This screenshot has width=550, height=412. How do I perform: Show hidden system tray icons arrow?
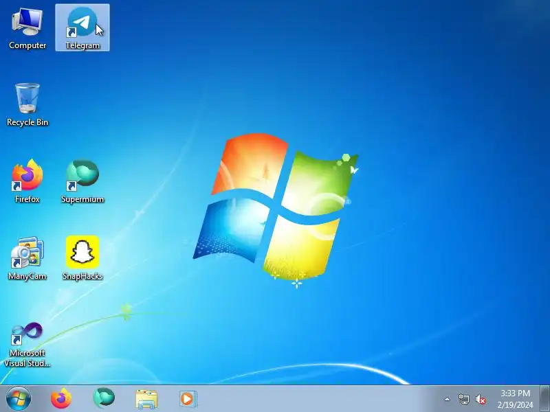point(448,399)
